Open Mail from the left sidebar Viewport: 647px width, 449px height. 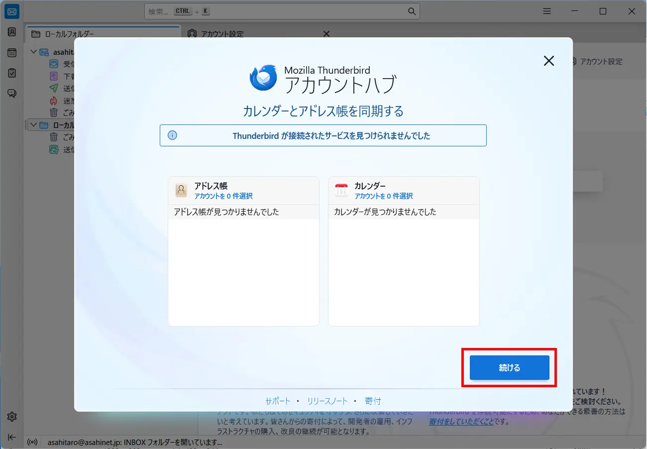[11, 11]
